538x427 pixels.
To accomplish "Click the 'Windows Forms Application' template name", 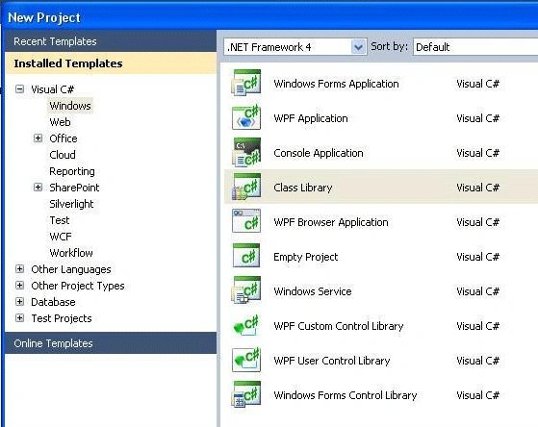I will point(336,84).
